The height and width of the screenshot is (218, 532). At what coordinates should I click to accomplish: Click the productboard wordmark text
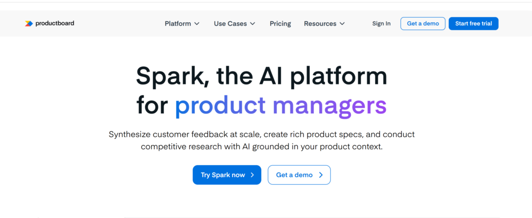55,23
